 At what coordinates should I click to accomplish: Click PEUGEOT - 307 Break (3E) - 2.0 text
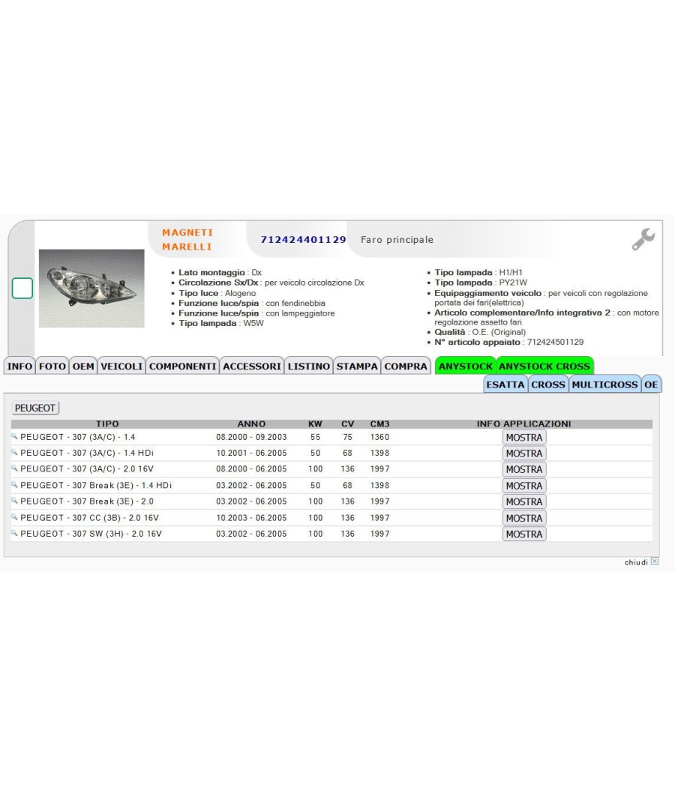(x=87, y=501)
